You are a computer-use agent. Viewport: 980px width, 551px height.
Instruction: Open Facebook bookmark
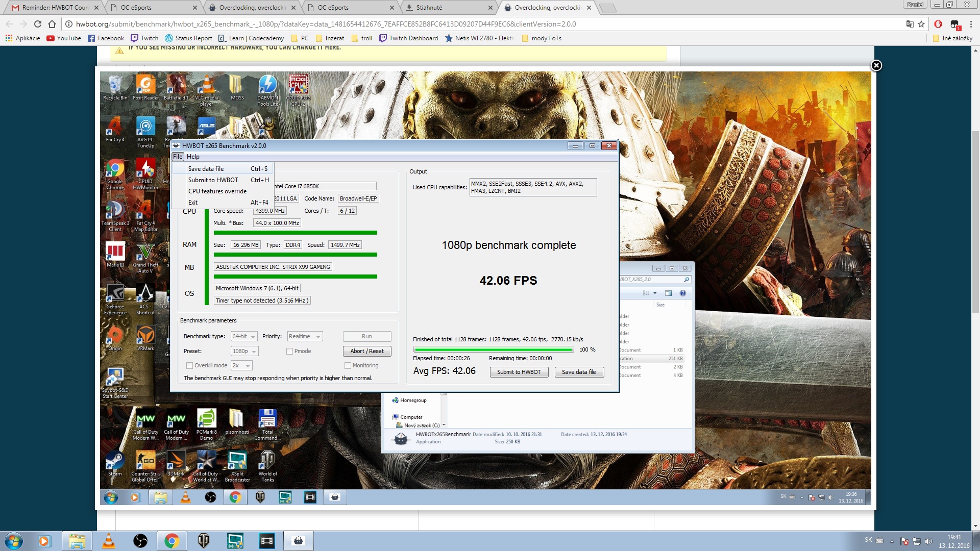106,38
